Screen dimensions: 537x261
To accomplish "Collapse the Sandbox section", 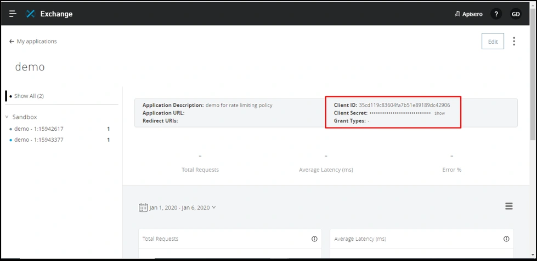I will coord(7,117).
